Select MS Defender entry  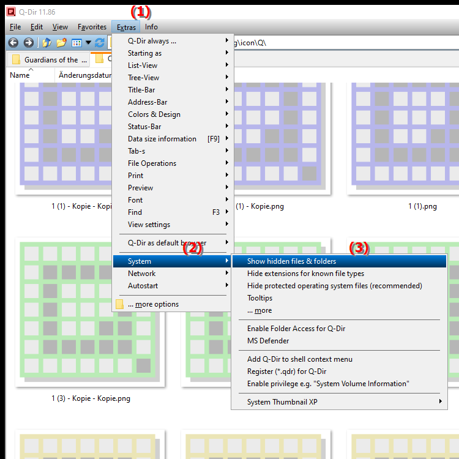(339, 341)
